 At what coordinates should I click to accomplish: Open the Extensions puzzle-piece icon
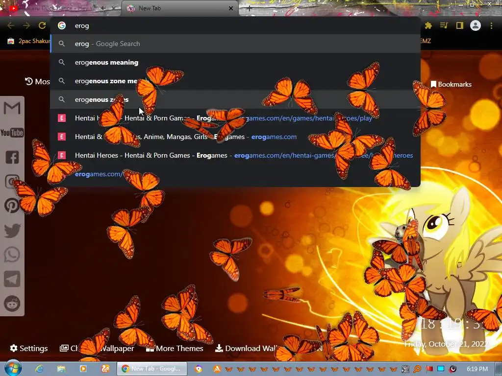coord(428,25)
